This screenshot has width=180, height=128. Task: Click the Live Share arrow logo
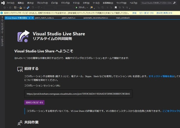click(24, 36)
